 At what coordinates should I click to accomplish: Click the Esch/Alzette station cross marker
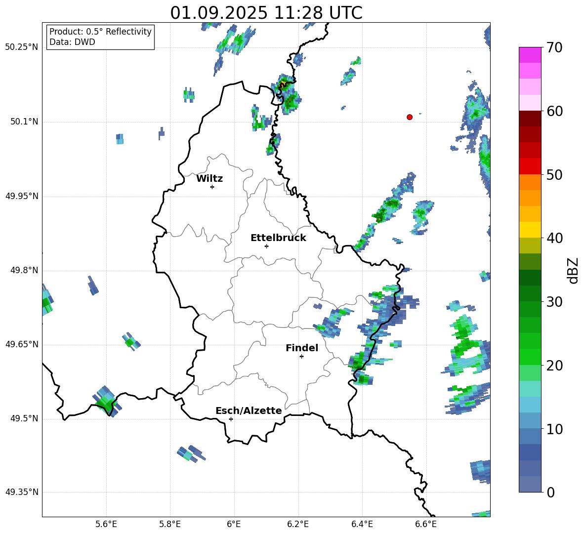(x=231, y=419)
